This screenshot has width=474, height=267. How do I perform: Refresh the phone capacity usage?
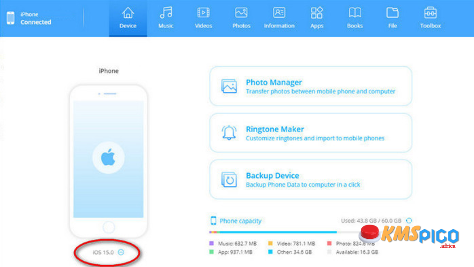point(409,221)
